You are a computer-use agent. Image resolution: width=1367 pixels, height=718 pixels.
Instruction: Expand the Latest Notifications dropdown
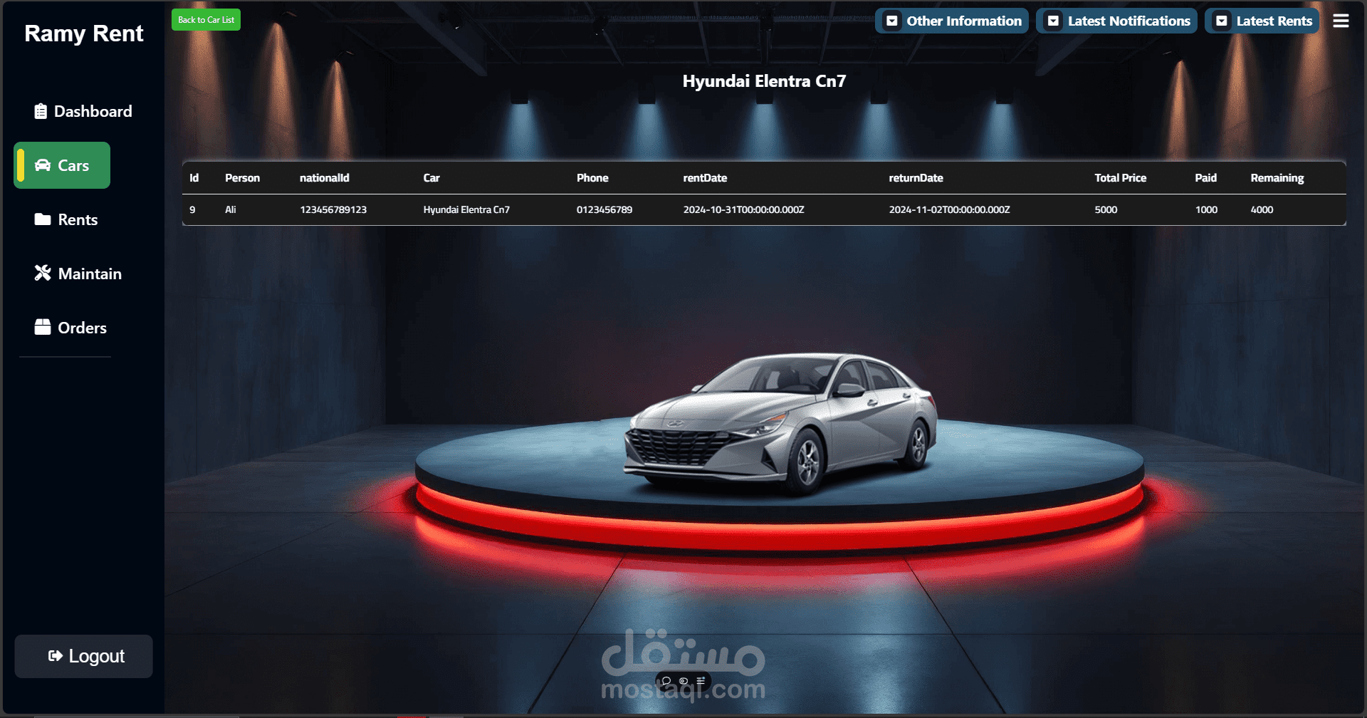tap(1116, 21)
